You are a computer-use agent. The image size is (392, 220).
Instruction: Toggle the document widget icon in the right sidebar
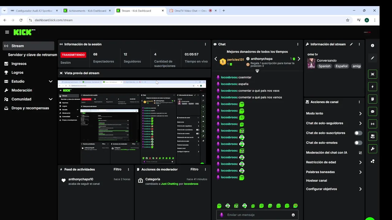pos(372,99)
